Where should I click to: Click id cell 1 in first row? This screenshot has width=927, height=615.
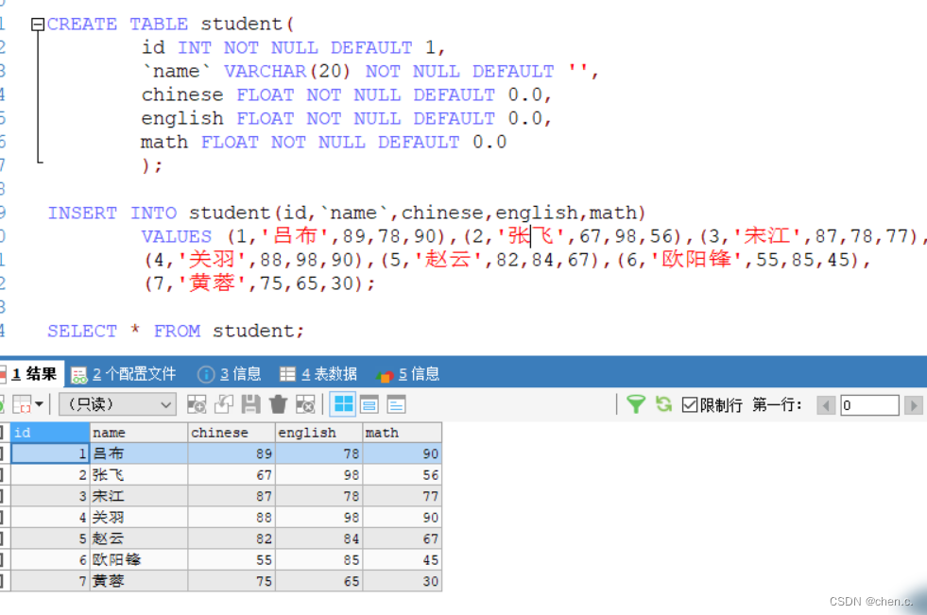[x=50, y=453]
